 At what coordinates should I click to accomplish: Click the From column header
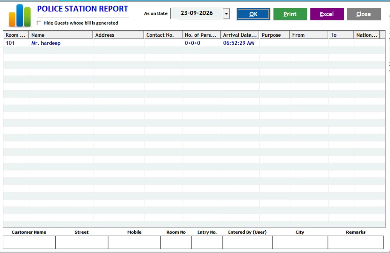point(309,35)
